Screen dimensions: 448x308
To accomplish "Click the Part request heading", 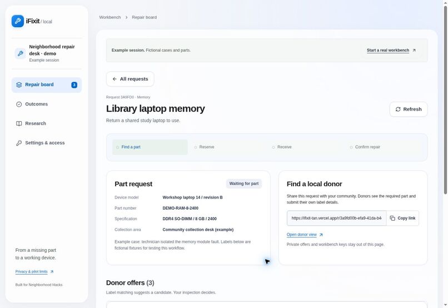I will point(133,184).
